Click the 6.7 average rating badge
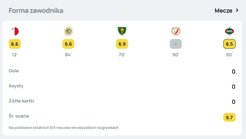Image resolution: width=246 pixels, height=139 pixels. pyautogui.click(x=229, y=118)
